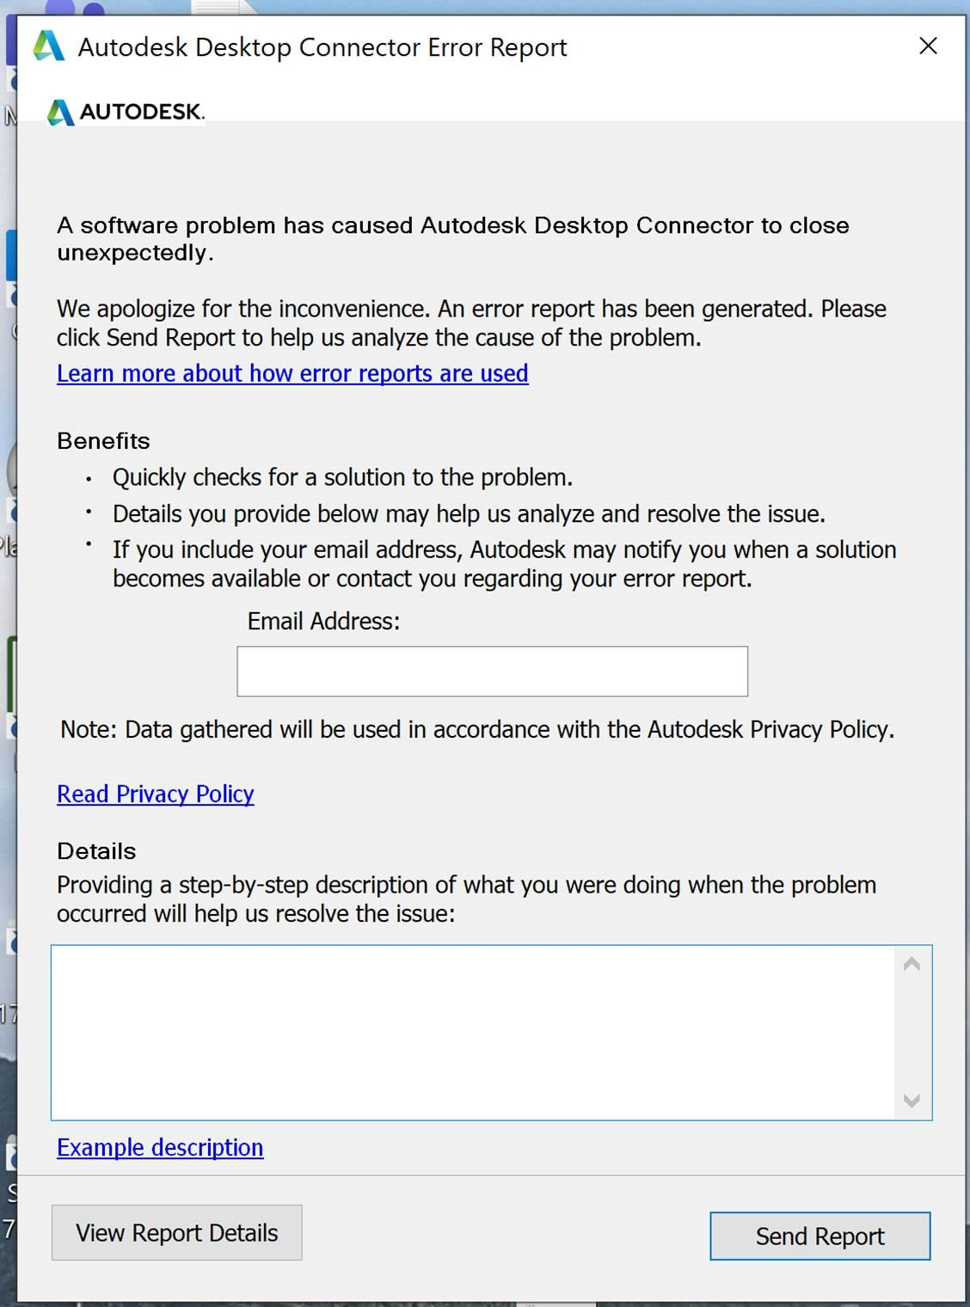Click the dialog title bar text
The height and width of the screenshot is (1307, 970).
pyautogui.click(x=322, y=47)
